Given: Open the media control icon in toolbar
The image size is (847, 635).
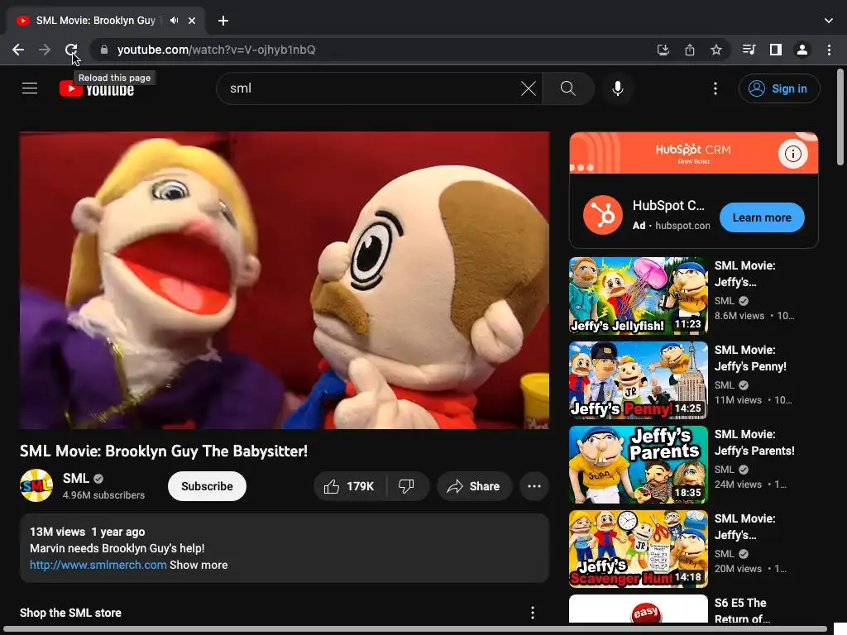Looking at the screenshot, I should click(x=749, y=50).
